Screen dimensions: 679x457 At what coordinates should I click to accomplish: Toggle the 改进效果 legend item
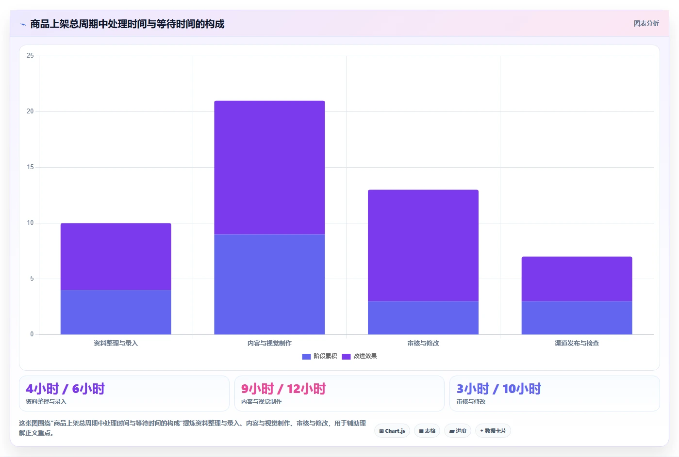359,356
